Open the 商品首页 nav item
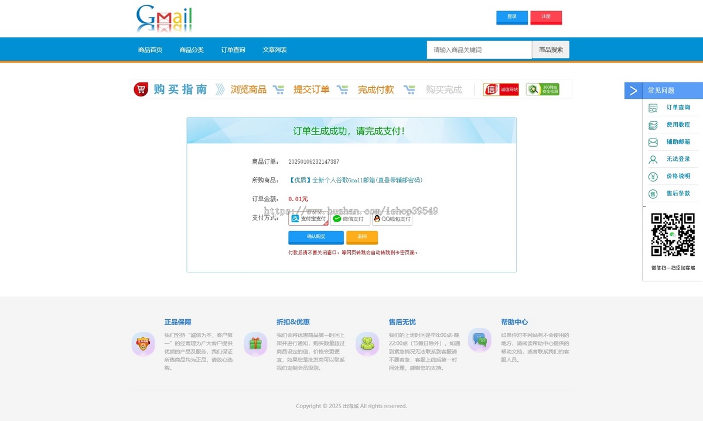The width and height of the screenshot is (703, 421). 150,50
